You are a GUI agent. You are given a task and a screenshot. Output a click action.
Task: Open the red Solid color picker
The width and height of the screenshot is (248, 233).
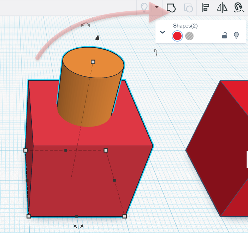pyautogui.click(x=177, y=36)
